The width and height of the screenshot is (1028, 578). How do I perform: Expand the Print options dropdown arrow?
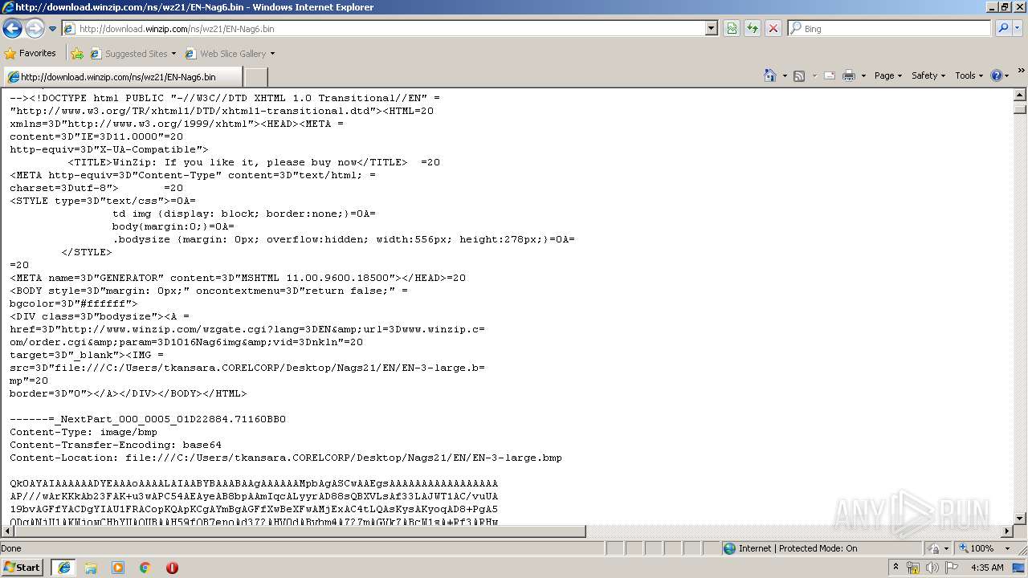[863, 76]
